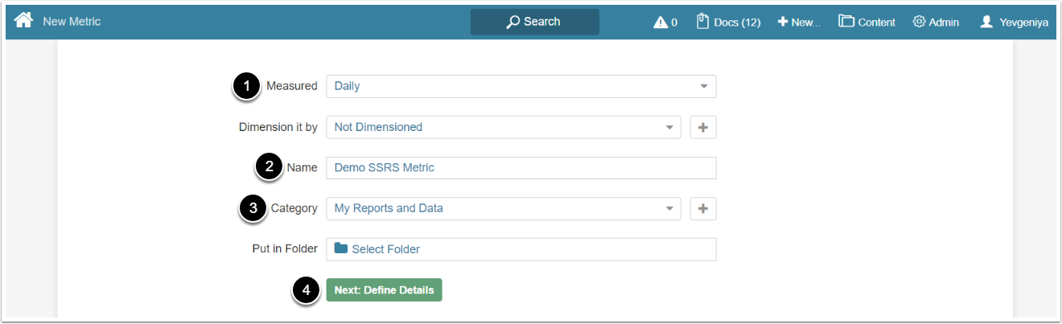Click the plus button beside Dimension dropdown
1062x324 pixels.
(703, 127)
